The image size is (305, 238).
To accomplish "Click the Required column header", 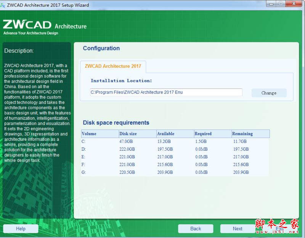I will click(213, 134).
